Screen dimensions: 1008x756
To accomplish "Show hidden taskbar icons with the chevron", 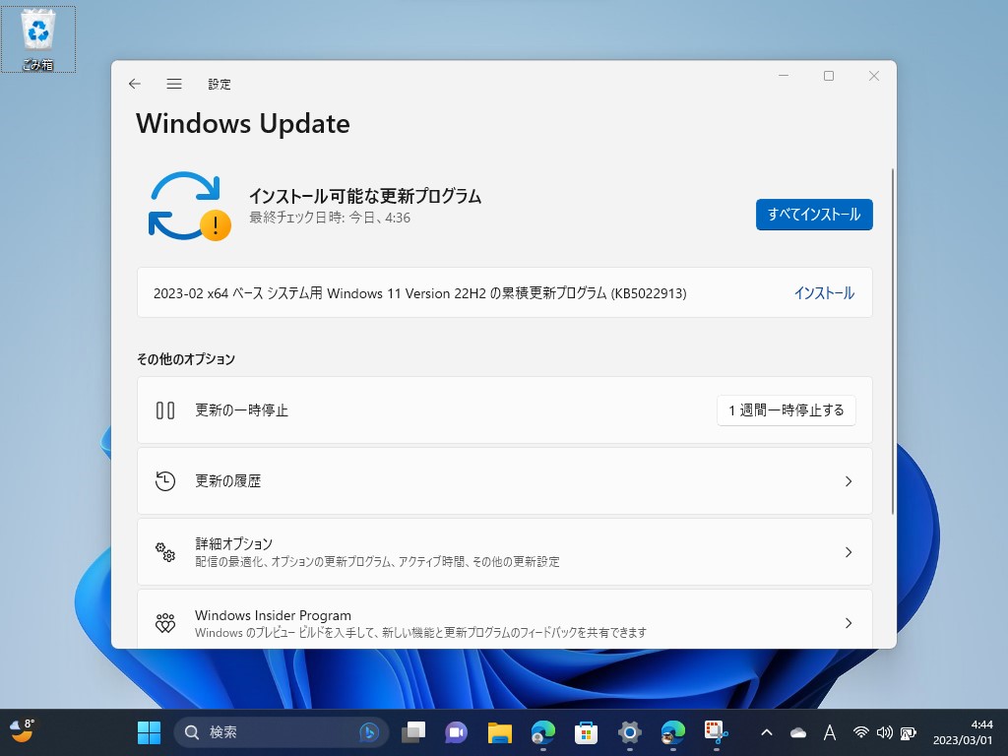I will [768, 732].
